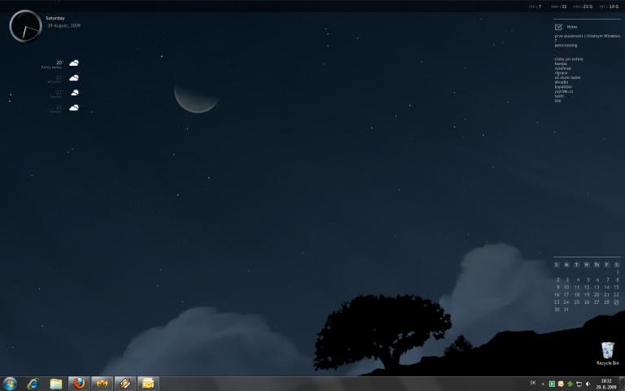This screenshot has width=625, height=391.
Task: Click the kampa note line
Action: 561,64
